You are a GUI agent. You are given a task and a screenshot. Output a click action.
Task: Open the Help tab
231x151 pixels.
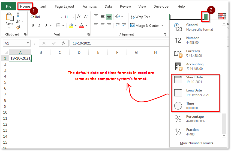pos(181,6)
